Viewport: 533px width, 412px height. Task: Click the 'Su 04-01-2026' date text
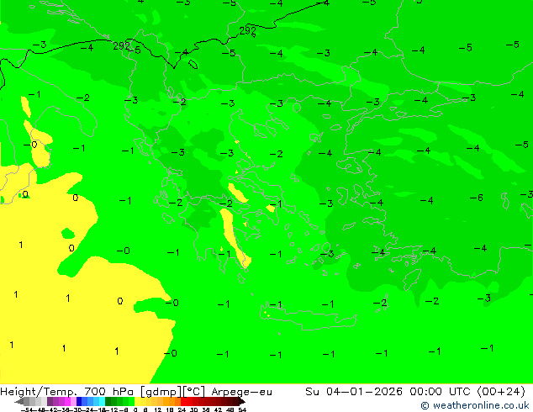click(x=354, y=392)
